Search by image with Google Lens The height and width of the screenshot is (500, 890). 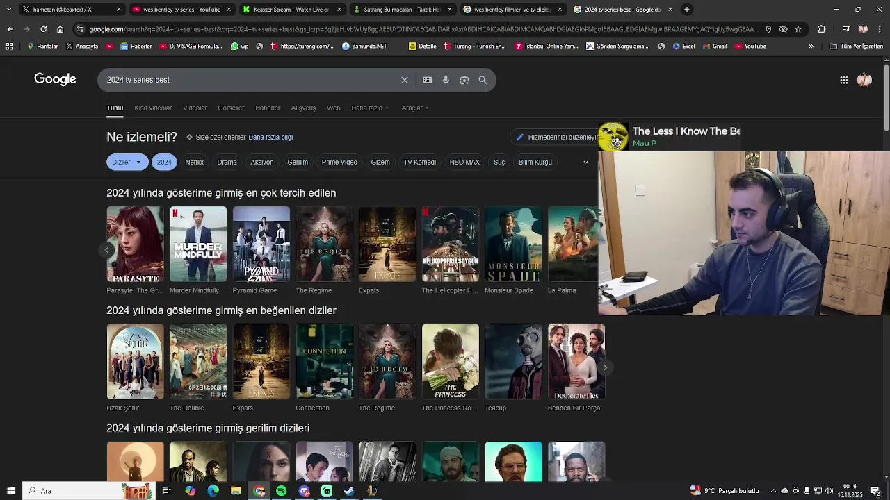click(464, 80)
